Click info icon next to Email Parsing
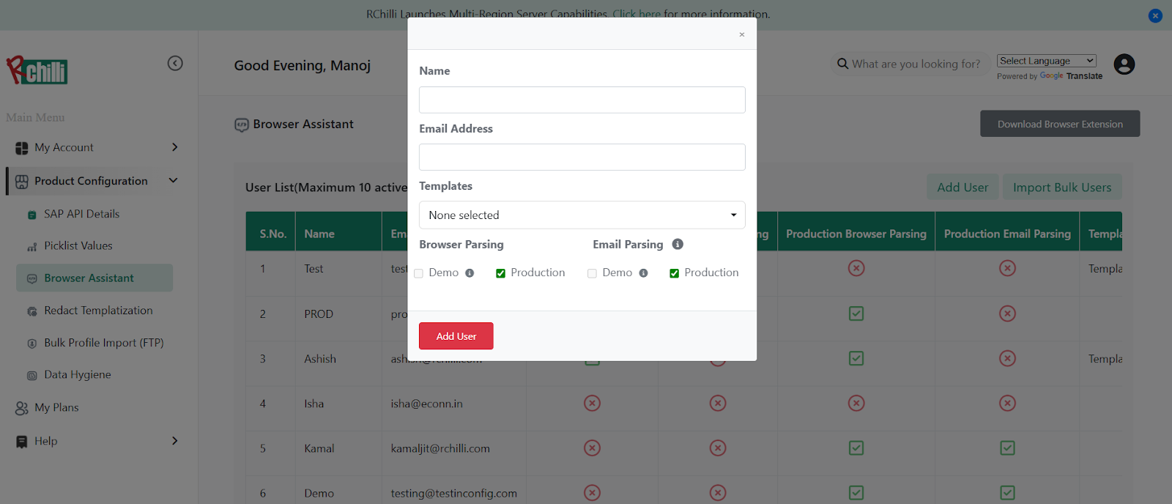 (x=678, y=244)
